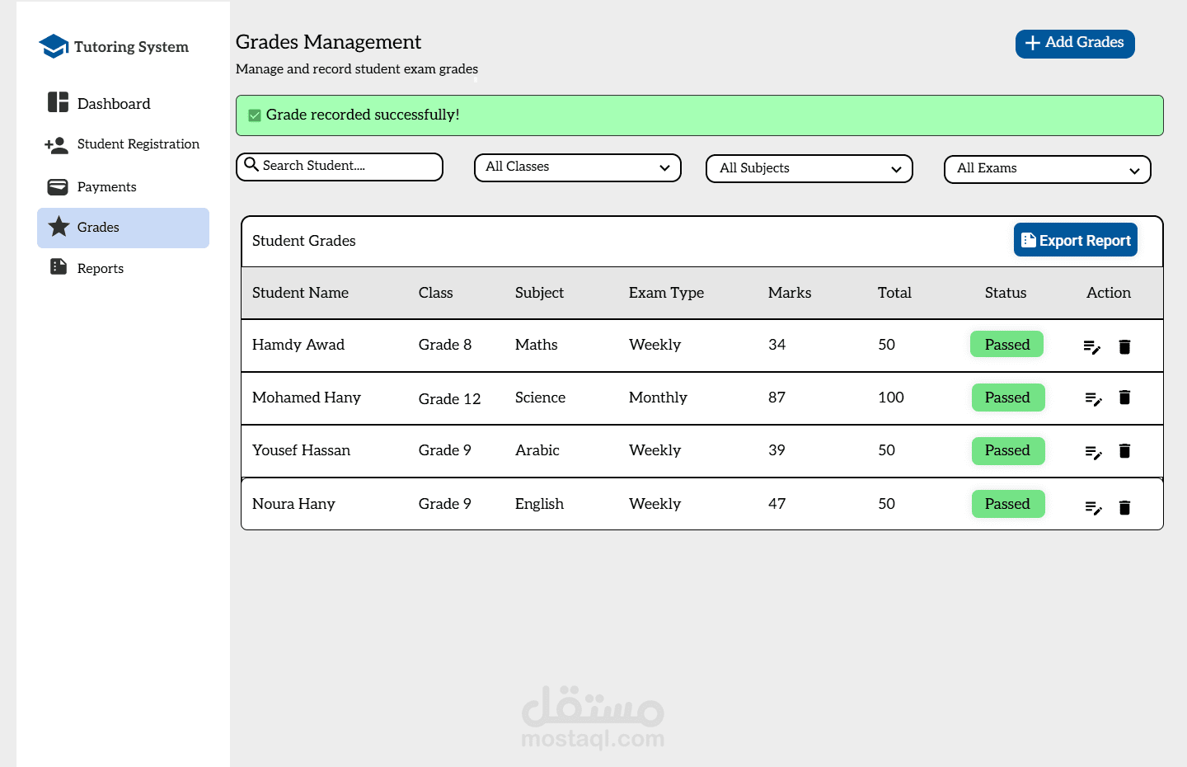Edit Hamdy Awad's grade record

(1092, 347)
